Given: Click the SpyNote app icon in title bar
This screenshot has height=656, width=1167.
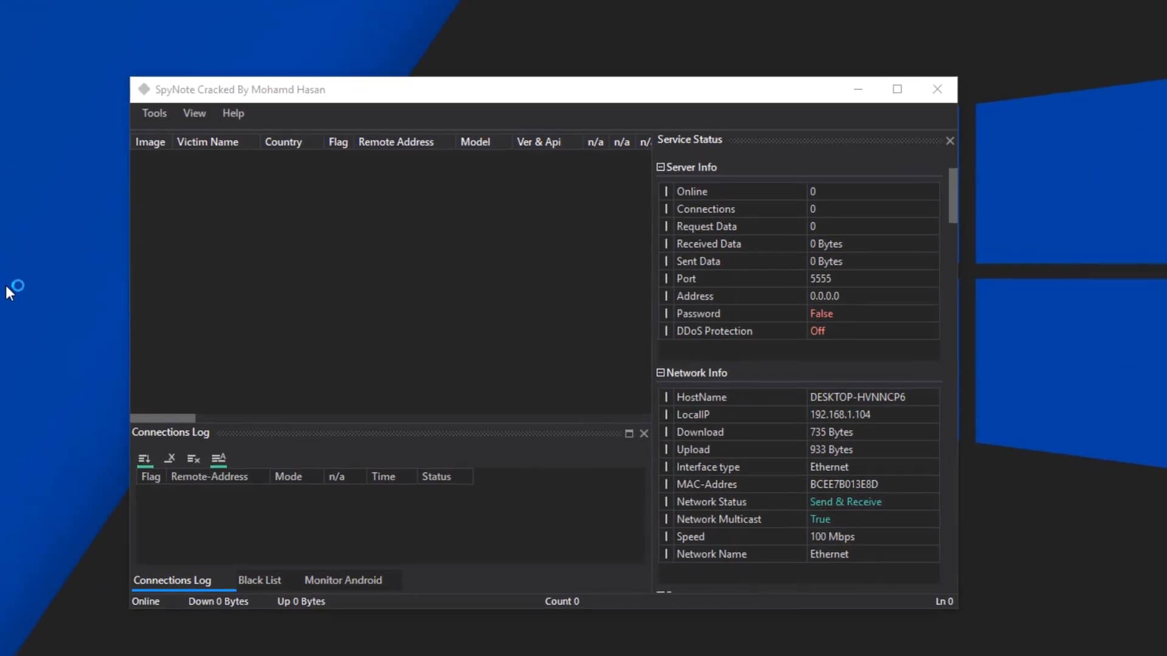Looking at the screenshot, I should click(144, 89).
